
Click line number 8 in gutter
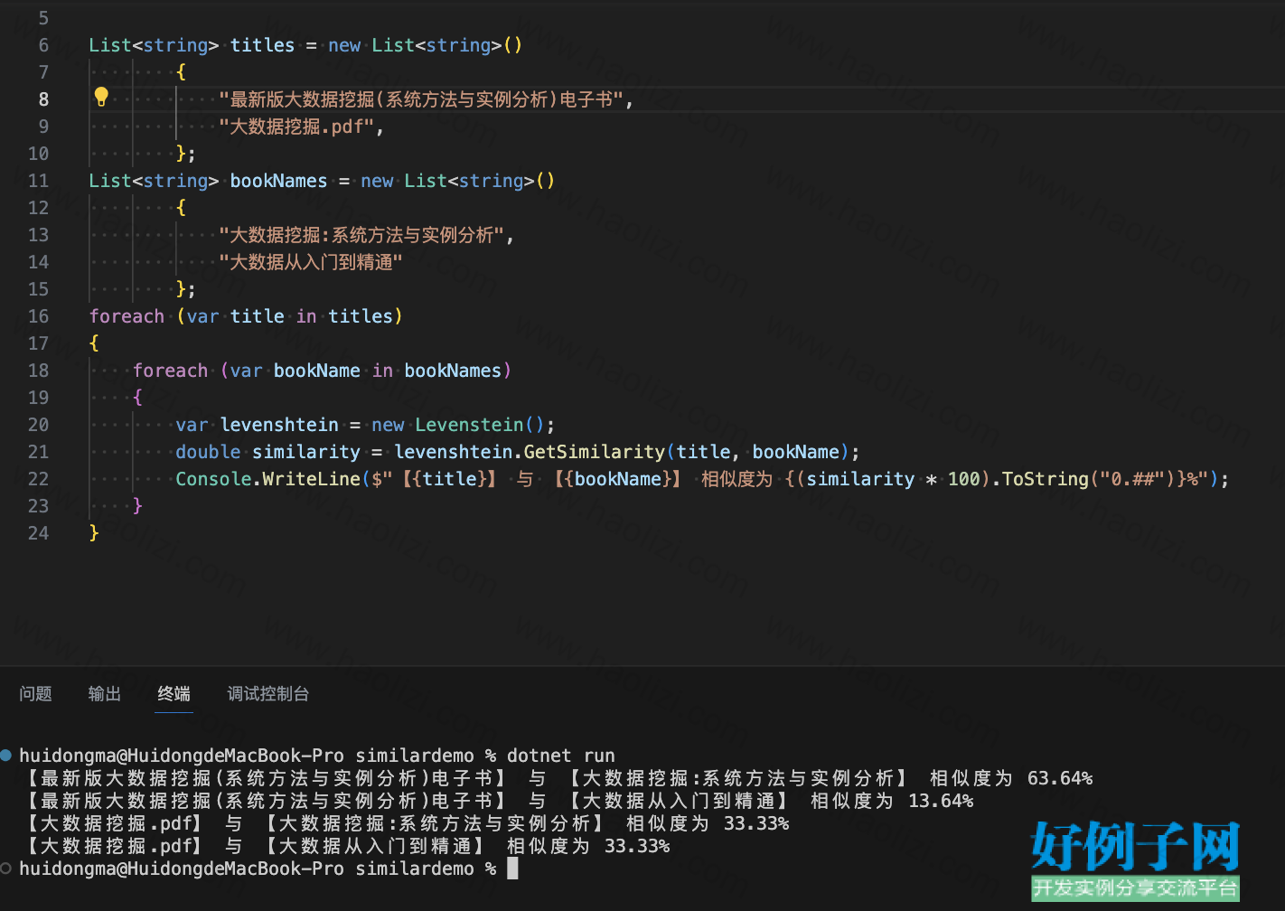click(x=43, y=99)
